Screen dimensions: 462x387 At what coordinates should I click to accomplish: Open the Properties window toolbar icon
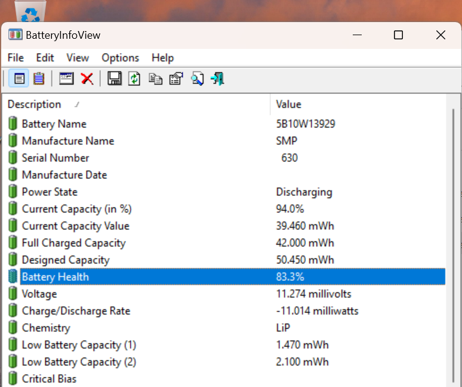tap(66, 79)
